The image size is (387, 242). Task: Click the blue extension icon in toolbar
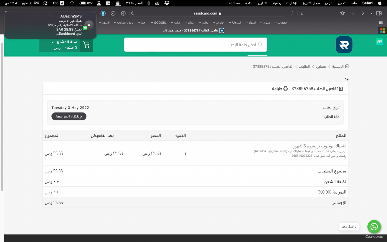click(x=103, y=13)
